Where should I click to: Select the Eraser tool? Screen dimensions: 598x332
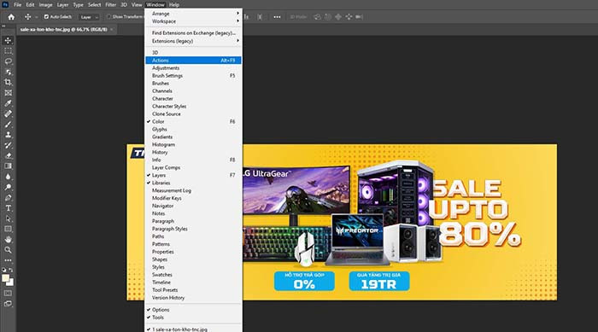8,155
